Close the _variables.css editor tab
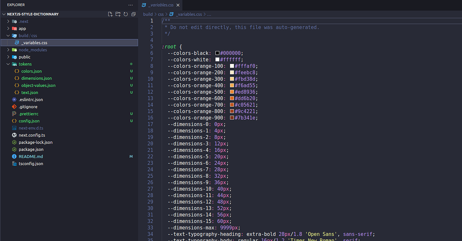This screenshot has width=462, height=241. [x=178, y=5]
